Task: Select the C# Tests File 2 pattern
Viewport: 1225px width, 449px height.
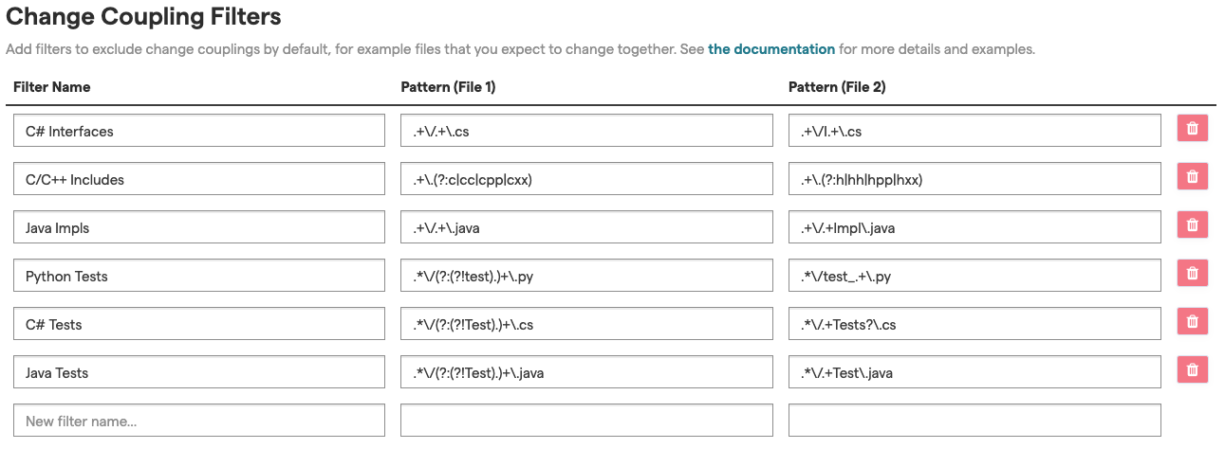Action: click(x=974, y=324)
